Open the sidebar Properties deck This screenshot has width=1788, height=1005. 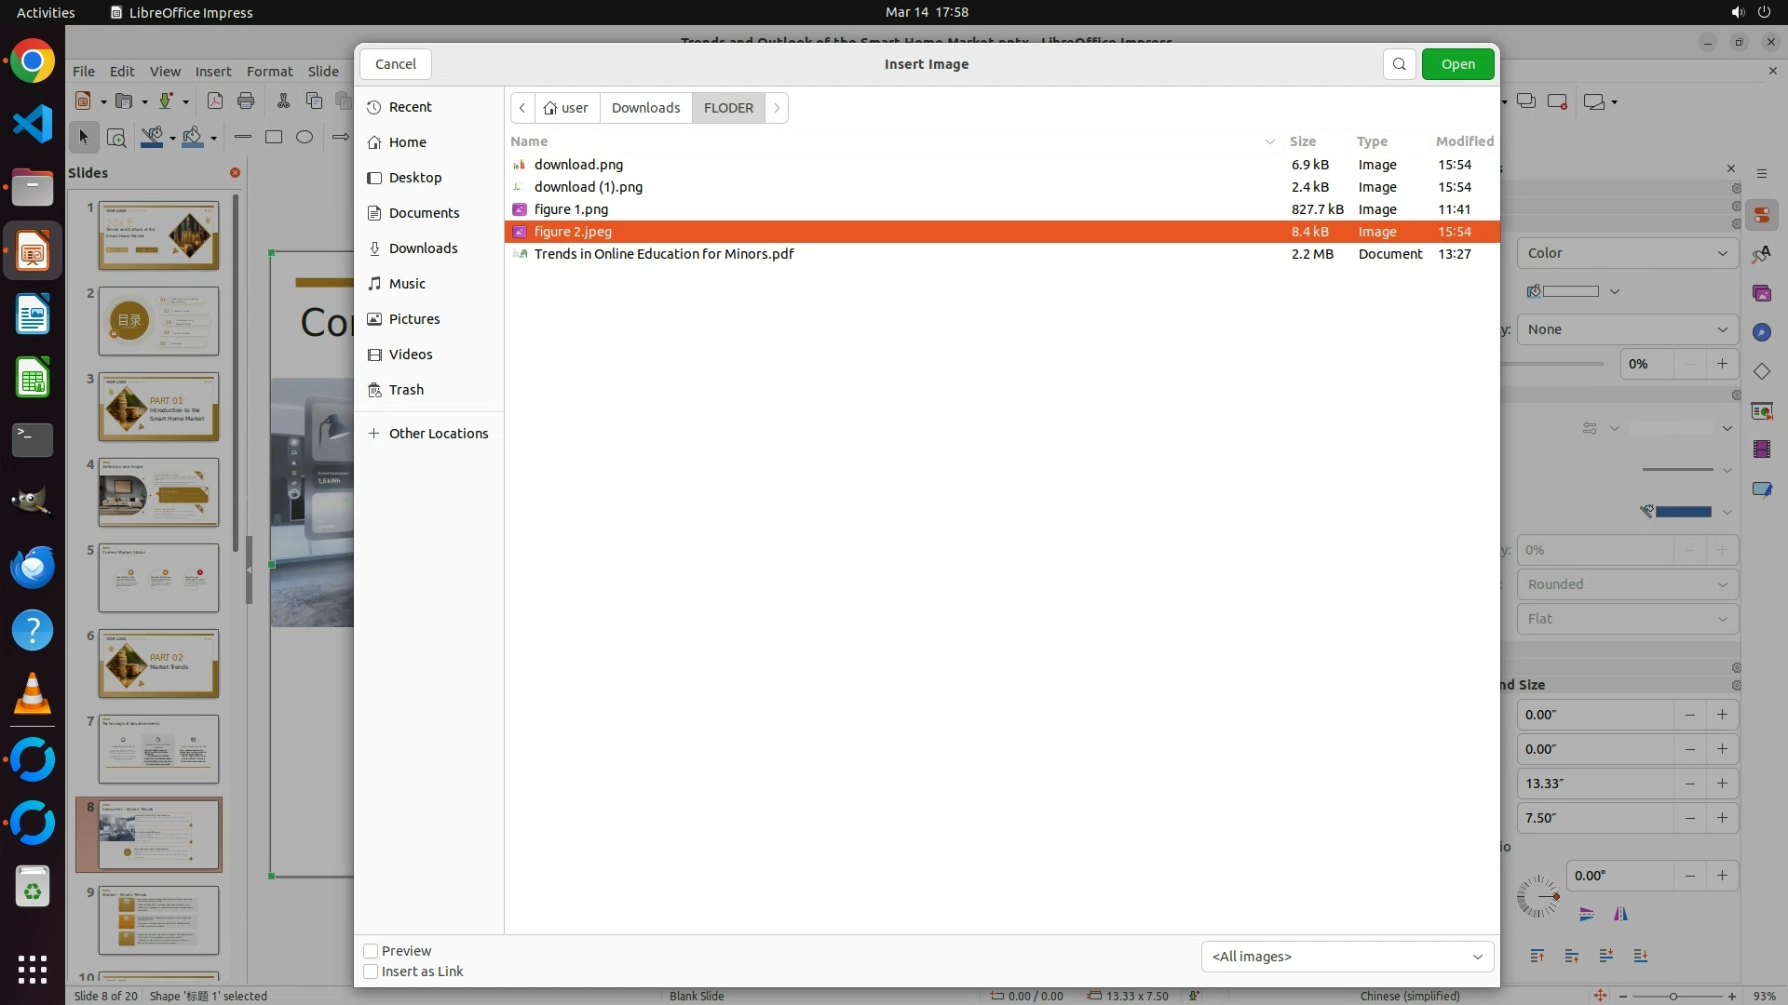(1761, 215)
